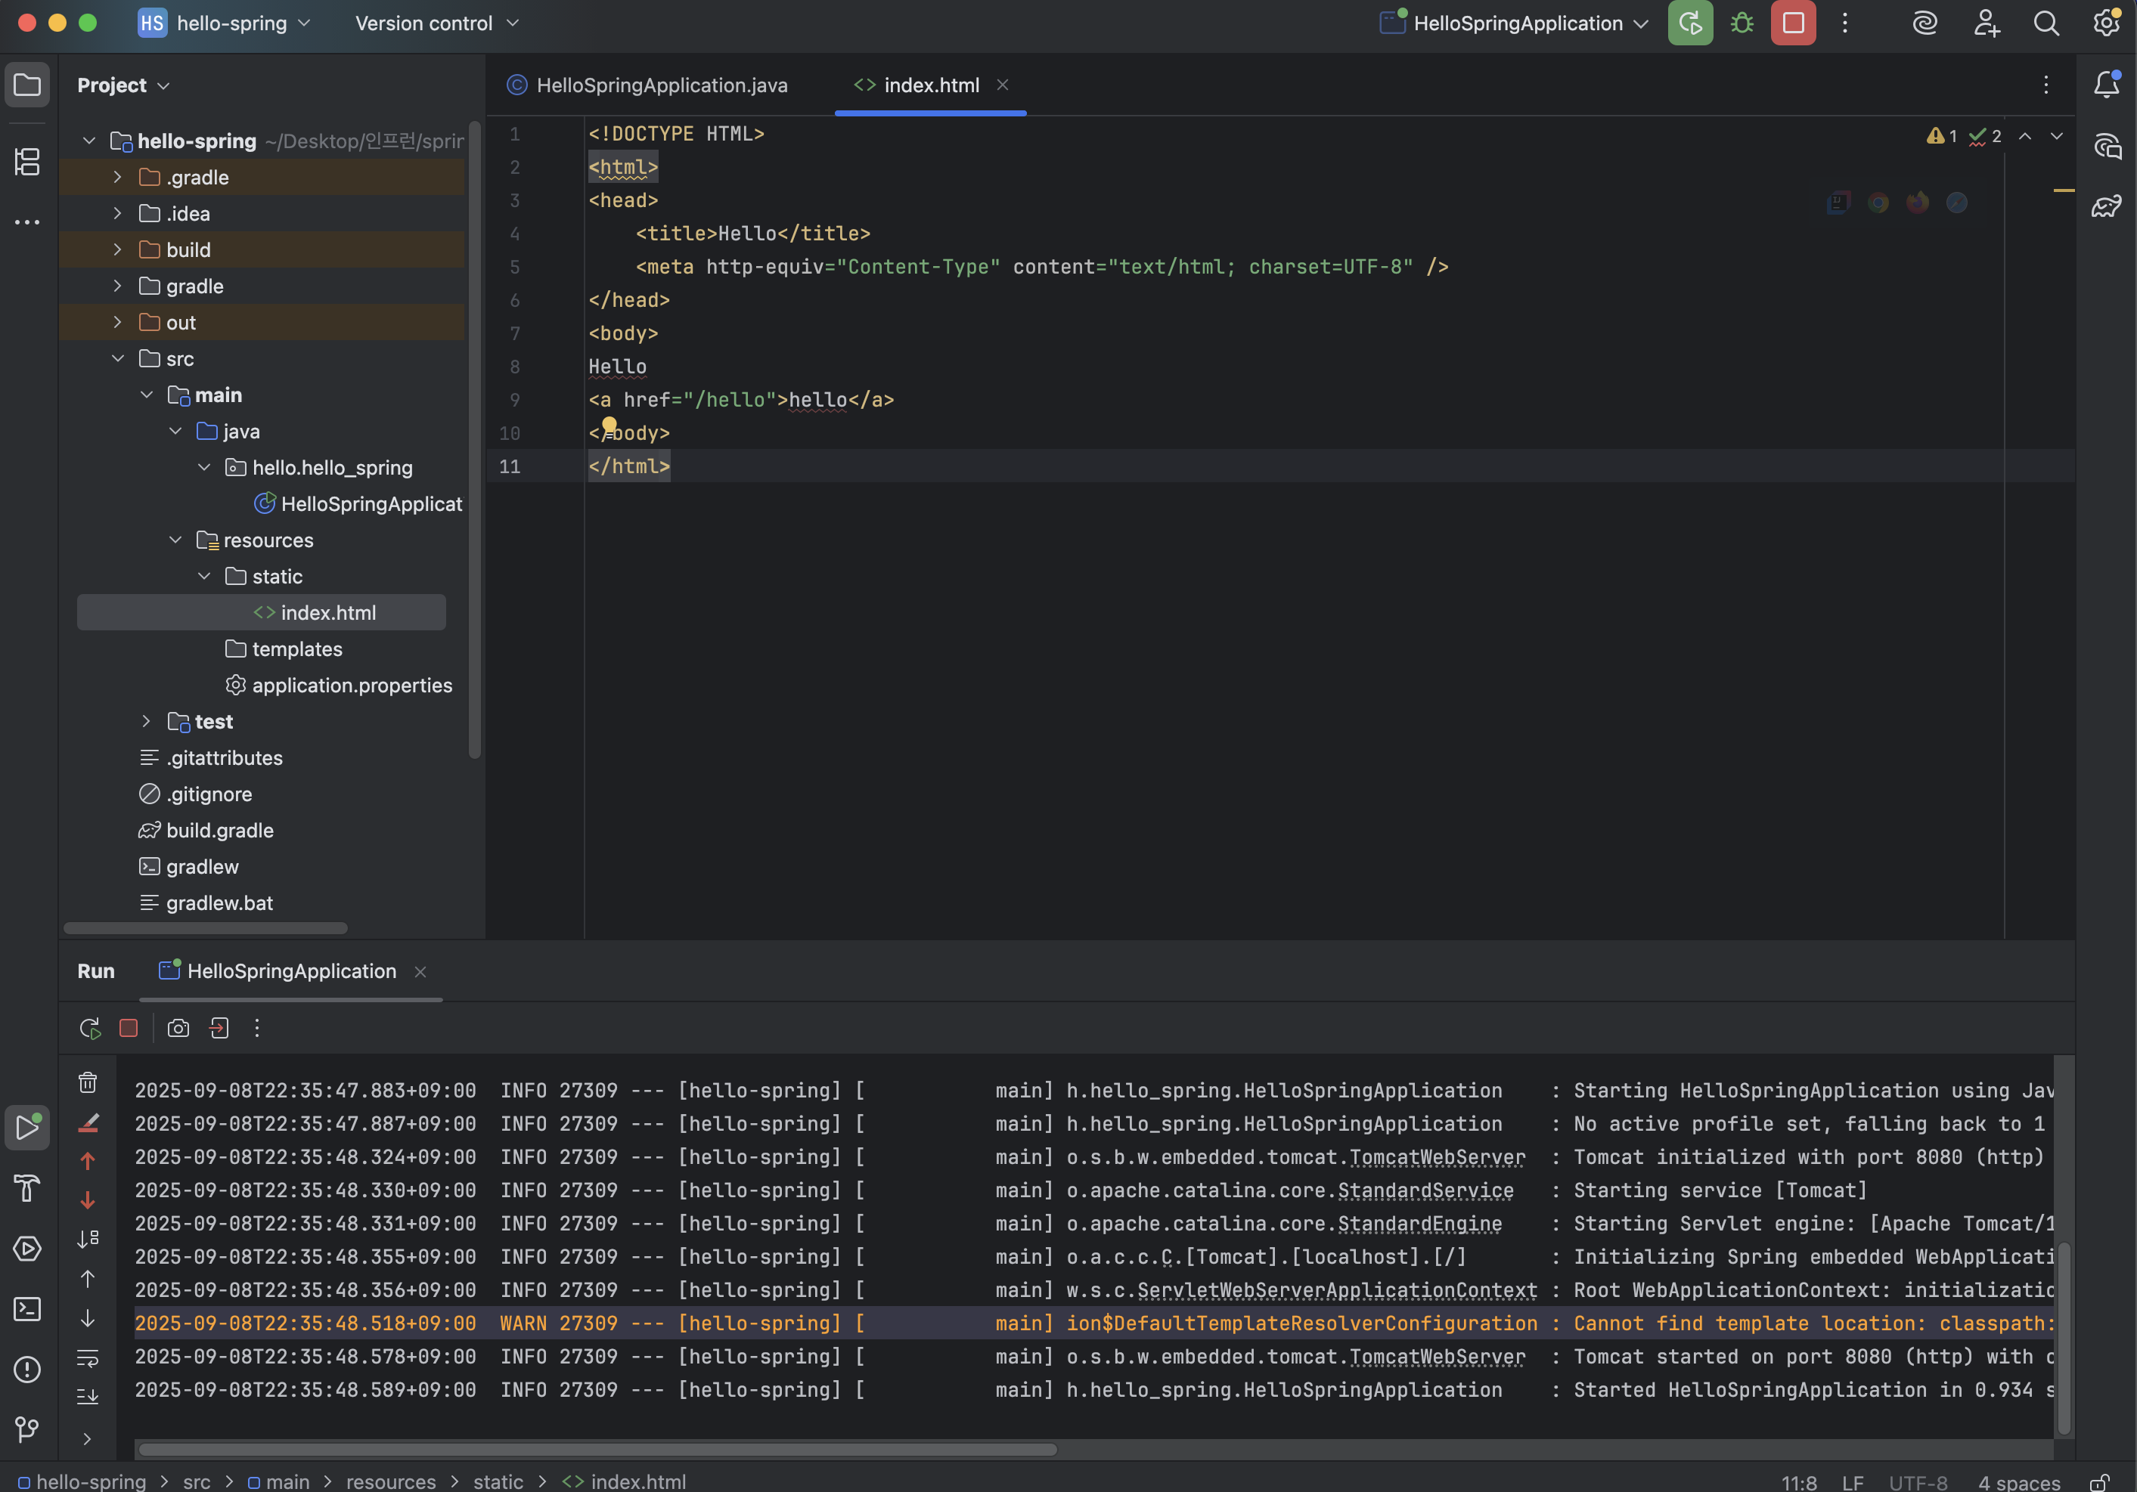Click the intention light bulb on line 10

[x=609, y=426]
